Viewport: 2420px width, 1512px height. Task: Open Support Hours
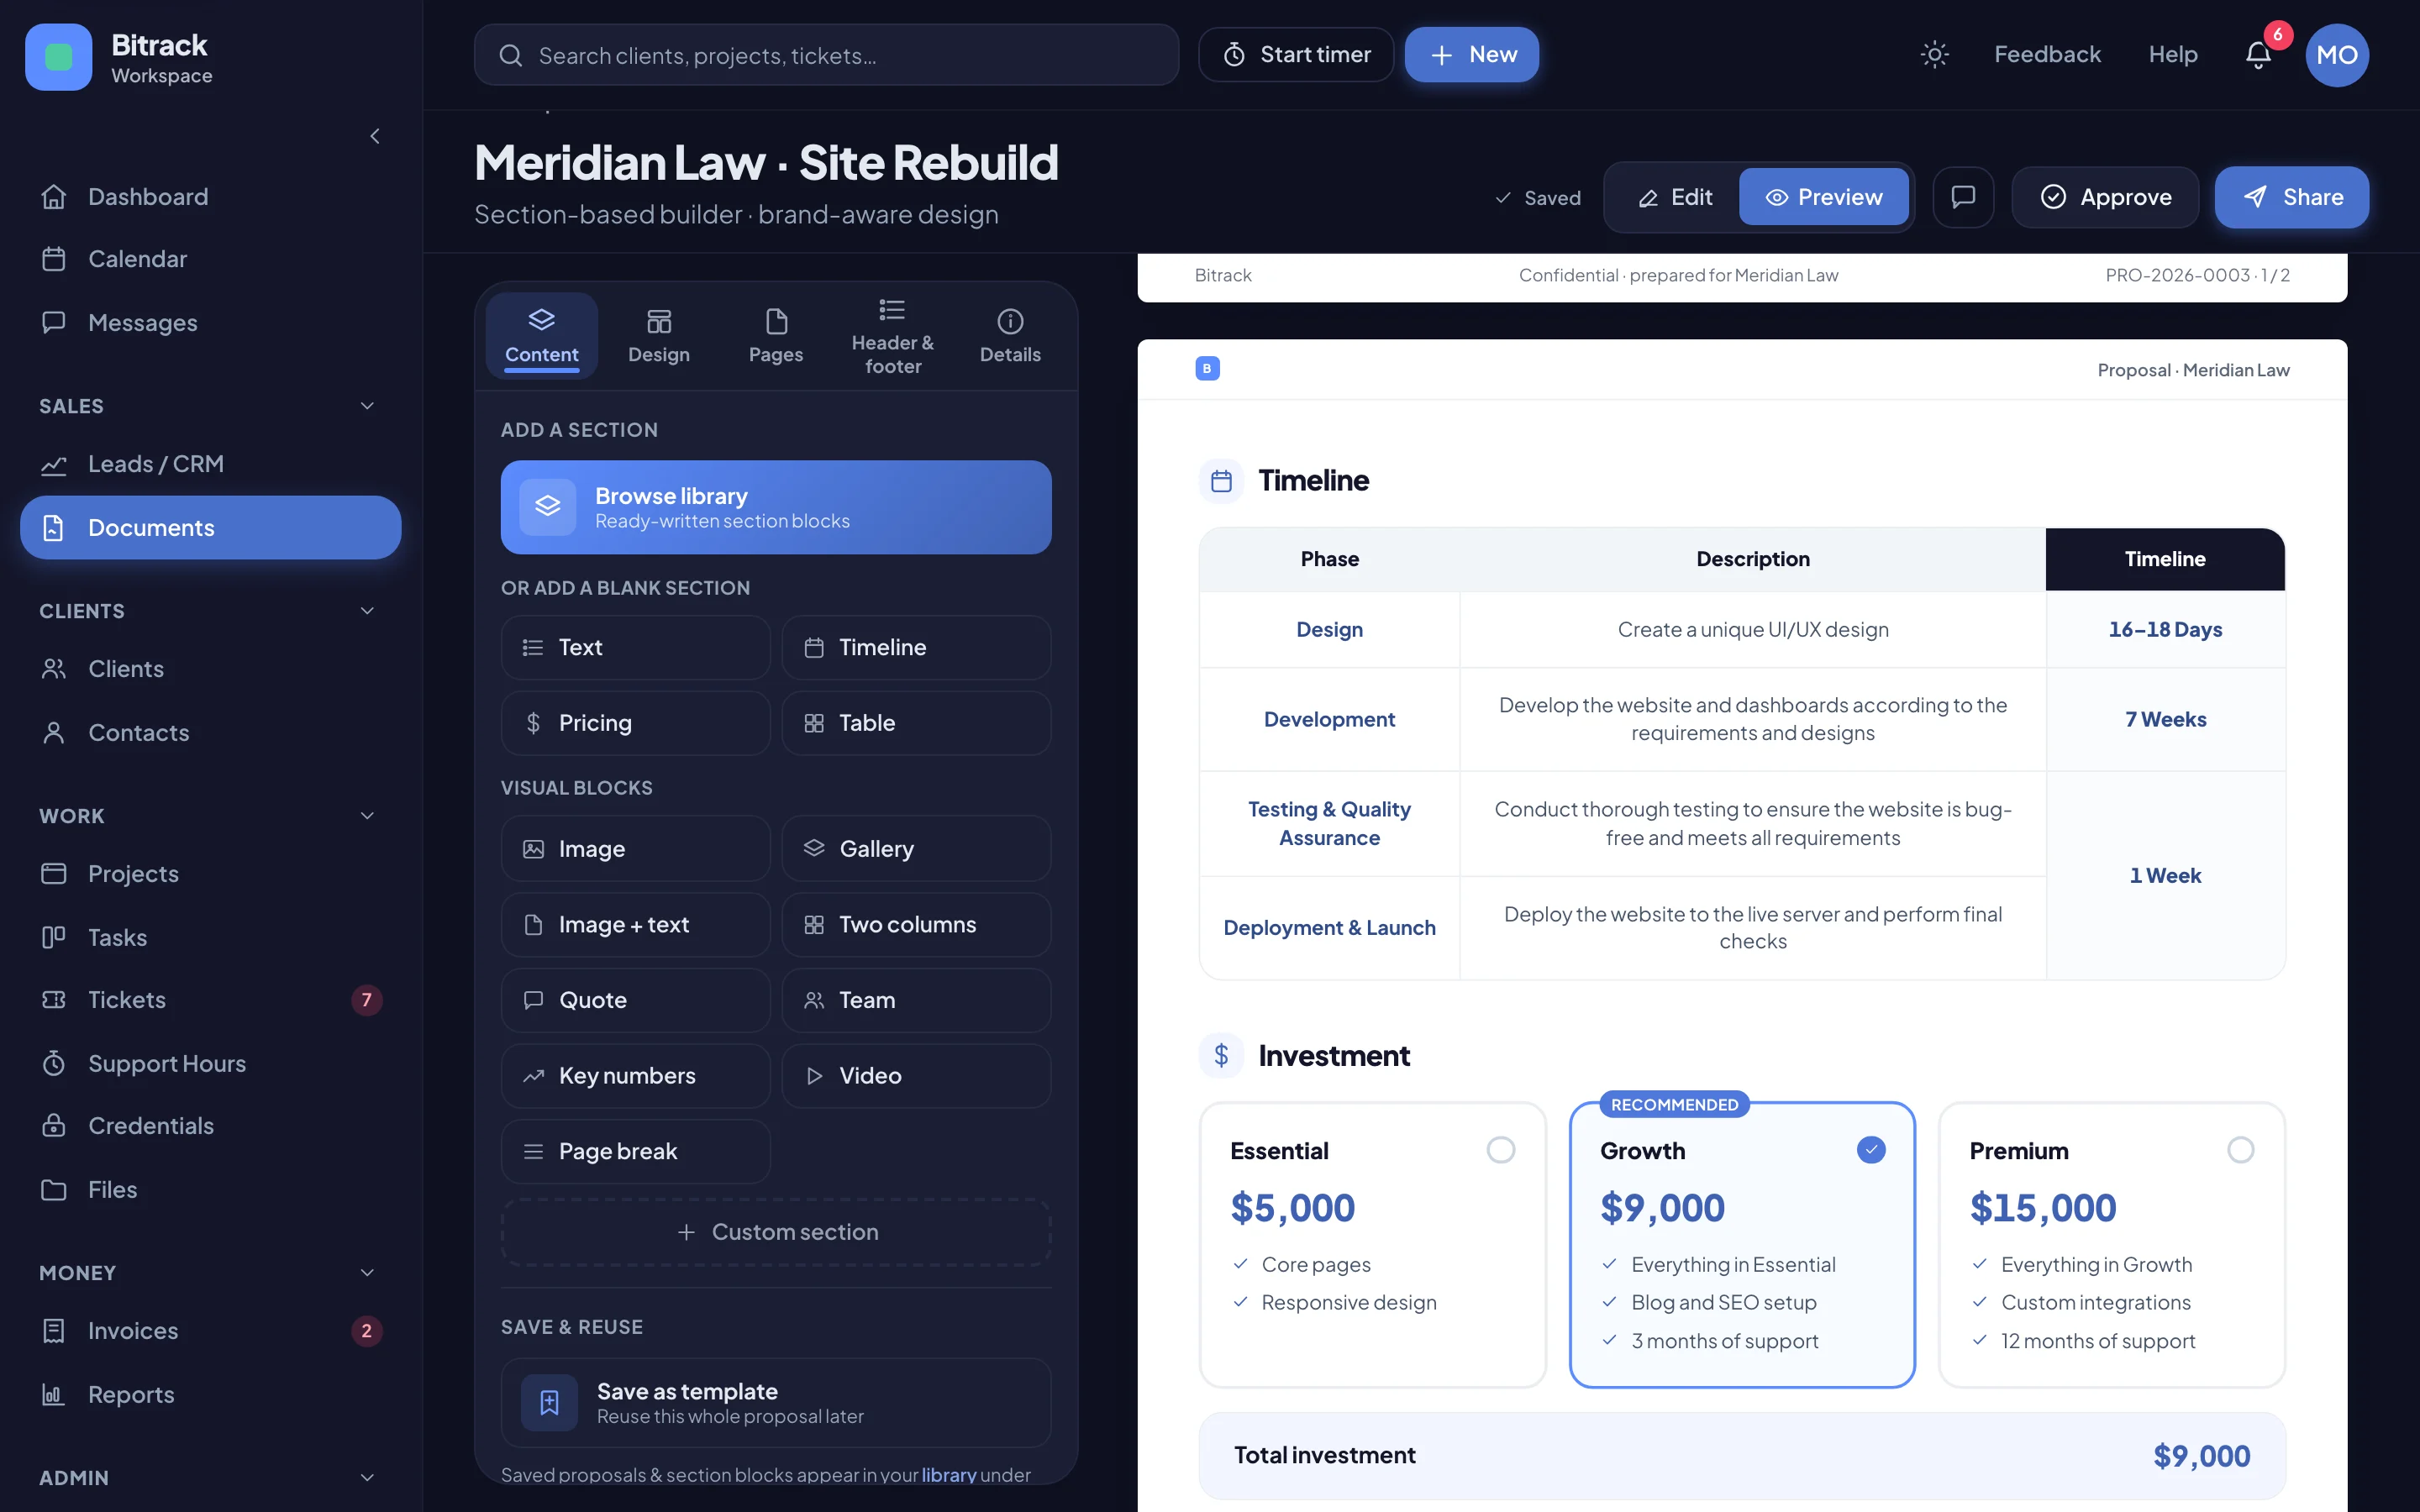(210, 1063)
